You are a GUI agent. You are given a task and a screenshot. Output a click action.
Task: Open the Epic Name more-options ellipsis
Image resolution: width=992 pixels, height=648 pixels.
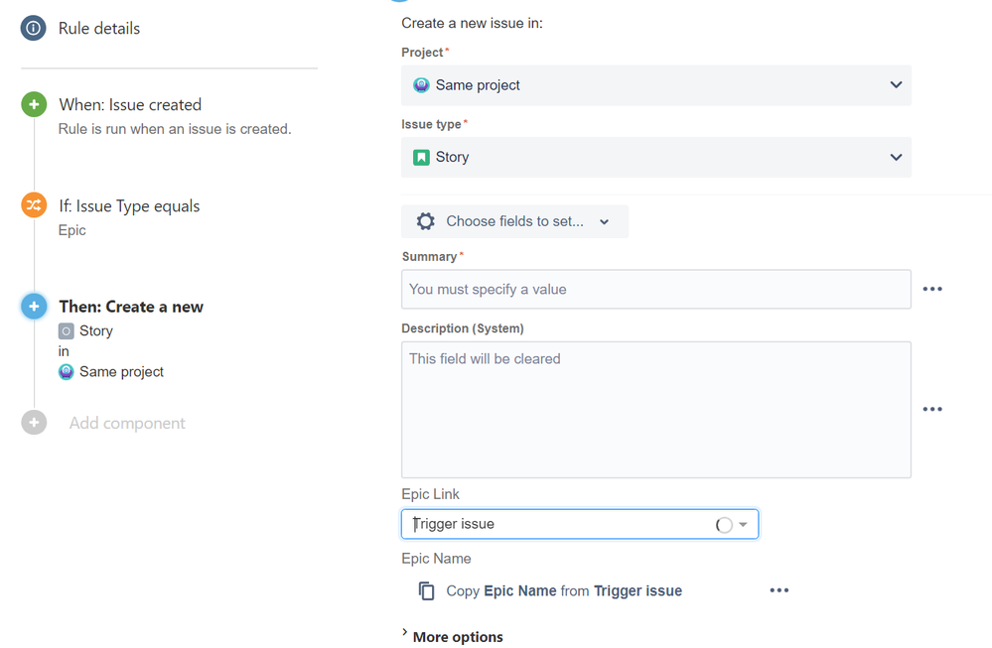[x=779, y=590]
